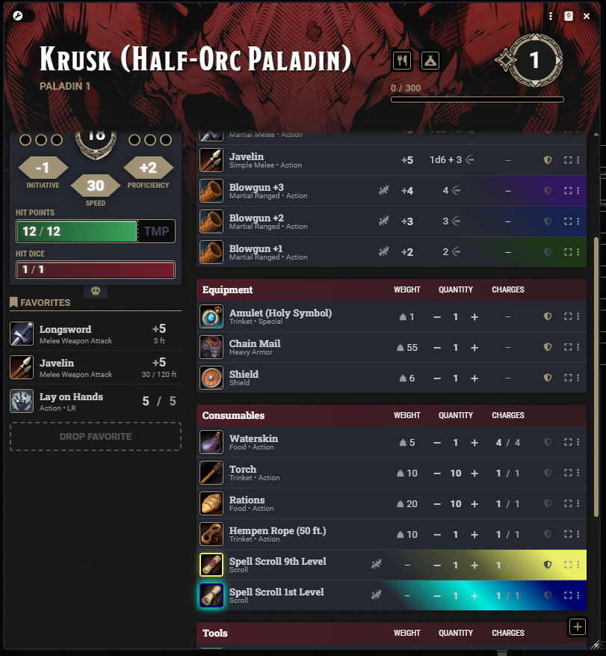Click the Amulet (Holy Symbol) item icon
This screenshot has height=656, width=606.
pos(211,316)
